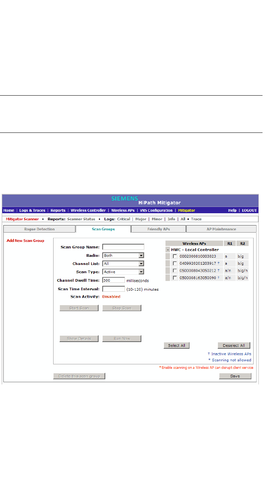
Task: Open the Scan Type dropdown
Action: pyautogui.click(x=123, y=272)
